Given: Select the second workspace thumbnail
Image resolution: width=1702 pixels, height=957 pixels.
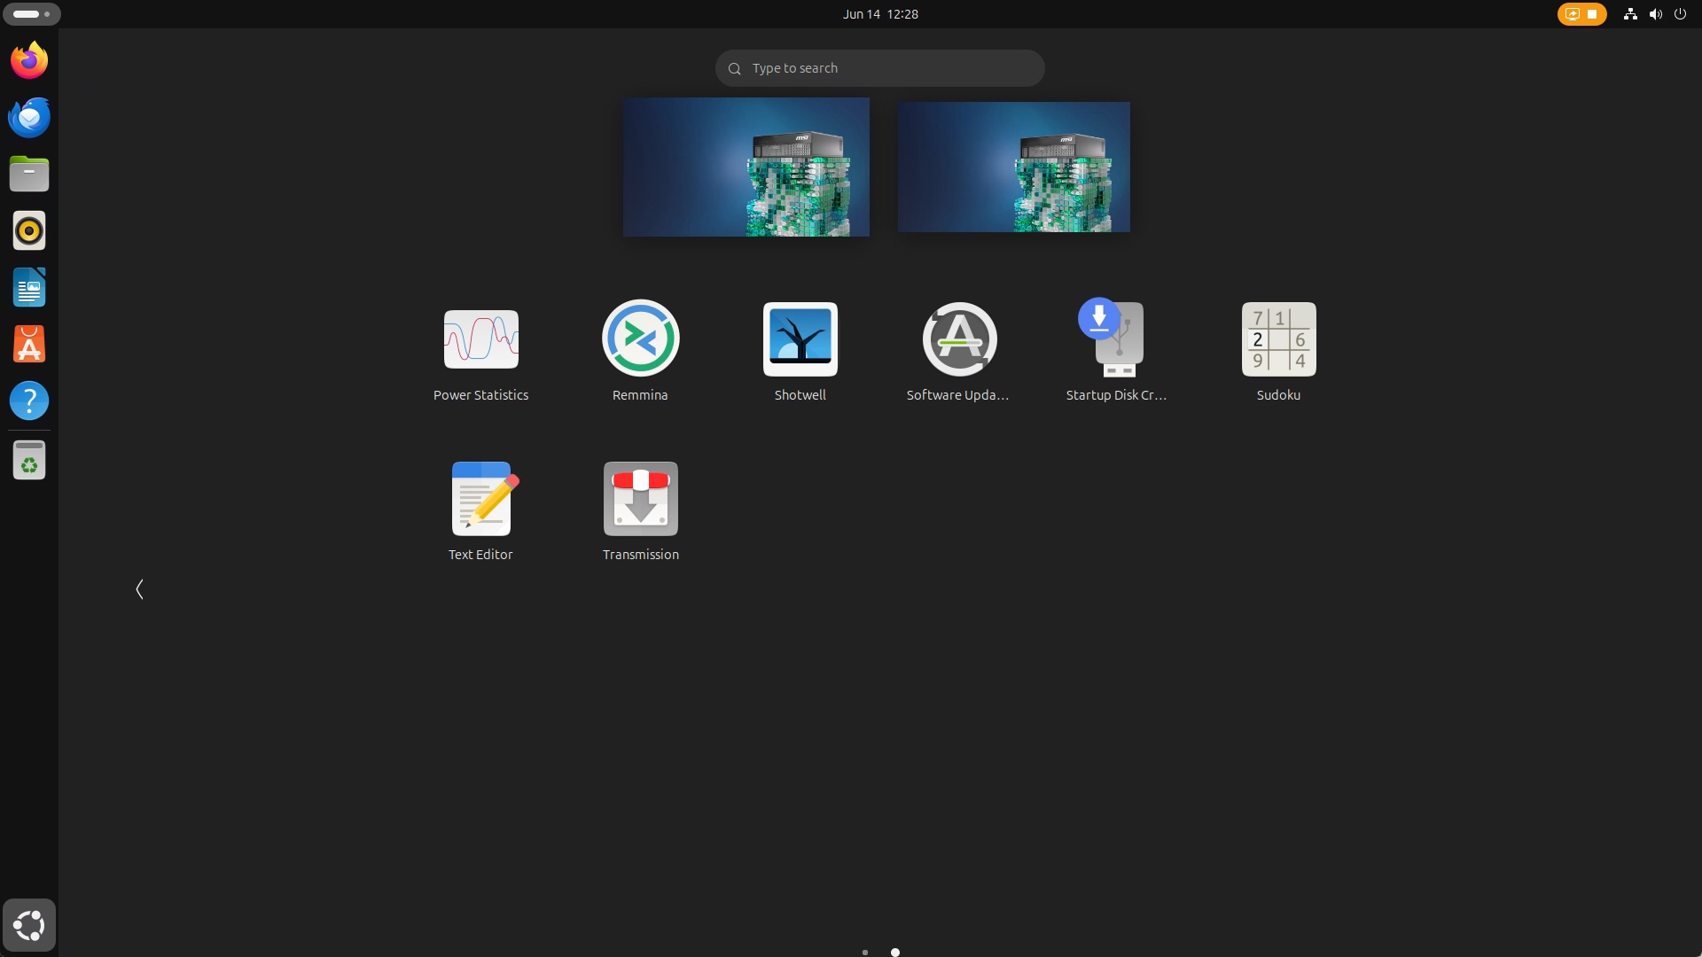Looking at the screenshot, I should (x=1013, y=167).
